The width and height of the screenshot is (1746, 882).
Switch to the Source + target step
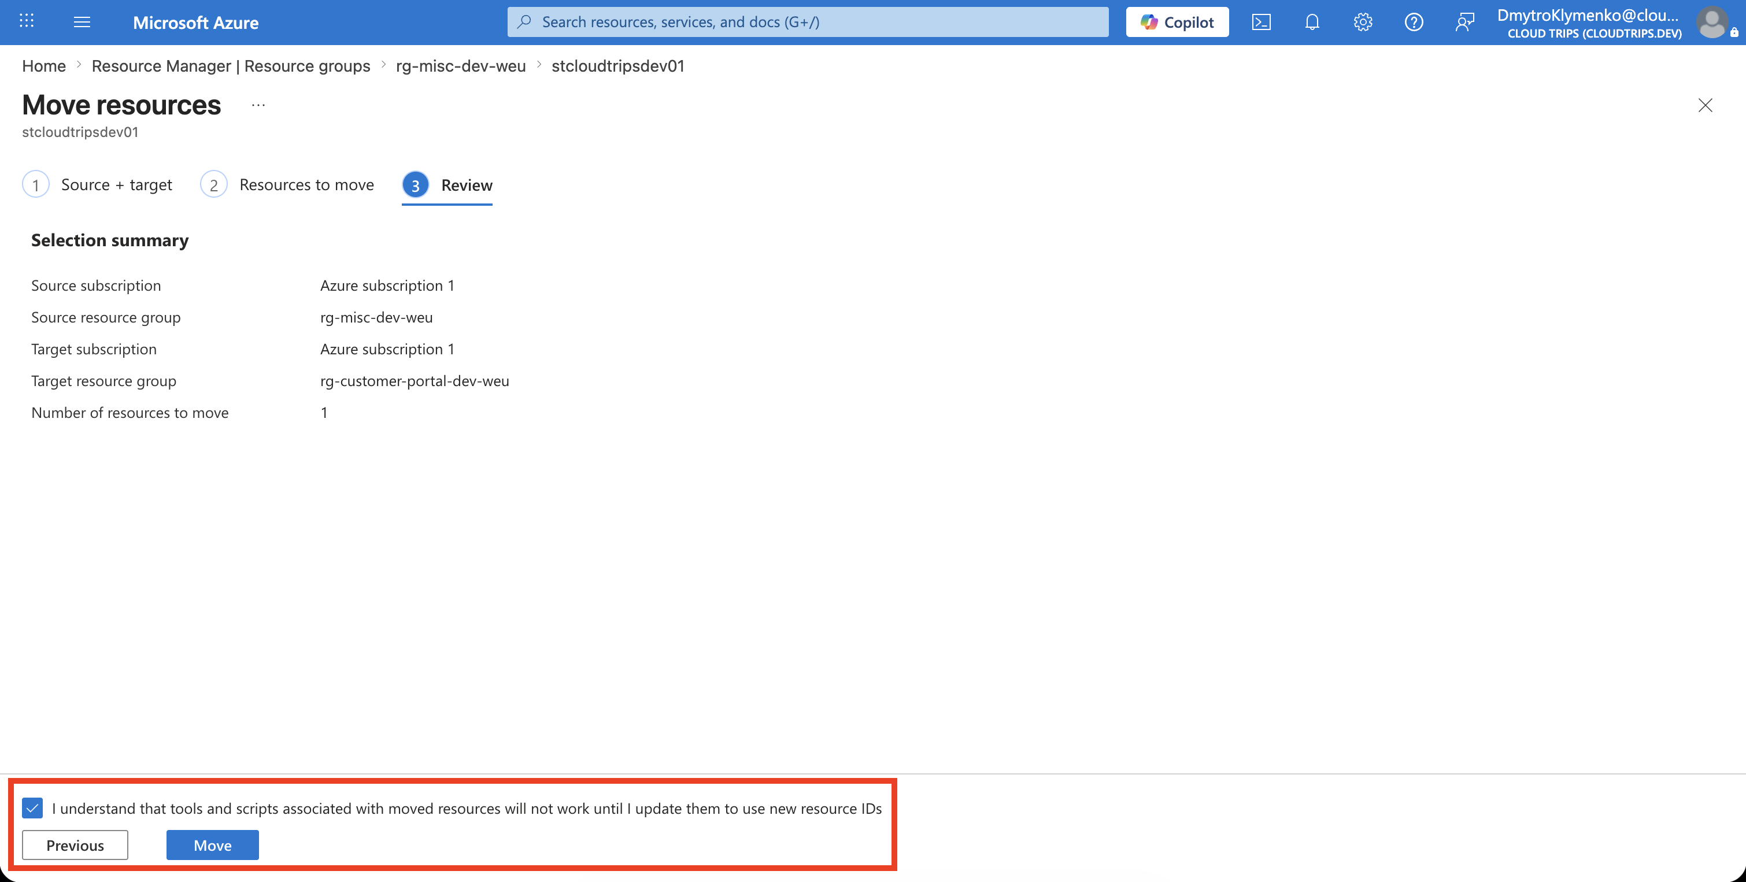tap(97, 184)
